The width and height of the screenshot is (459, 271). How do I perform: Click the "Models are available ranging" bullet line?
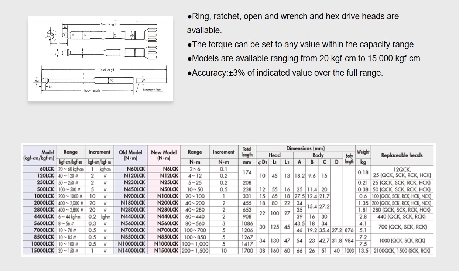304,58
